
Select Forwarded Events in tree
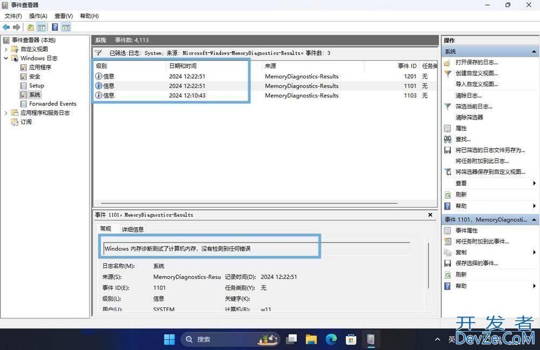pyautogui.click(x=53, y=104)
